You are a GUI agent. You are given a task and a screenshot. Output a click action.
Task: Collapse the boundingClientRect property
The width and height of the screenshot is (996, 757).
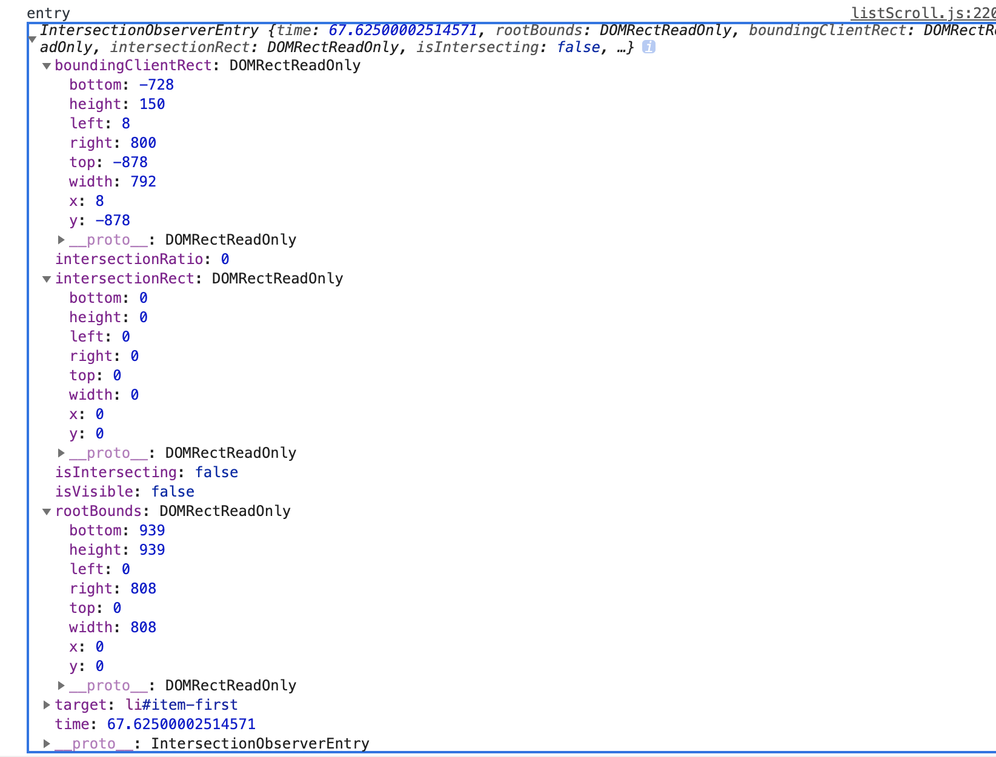[47, 66]
